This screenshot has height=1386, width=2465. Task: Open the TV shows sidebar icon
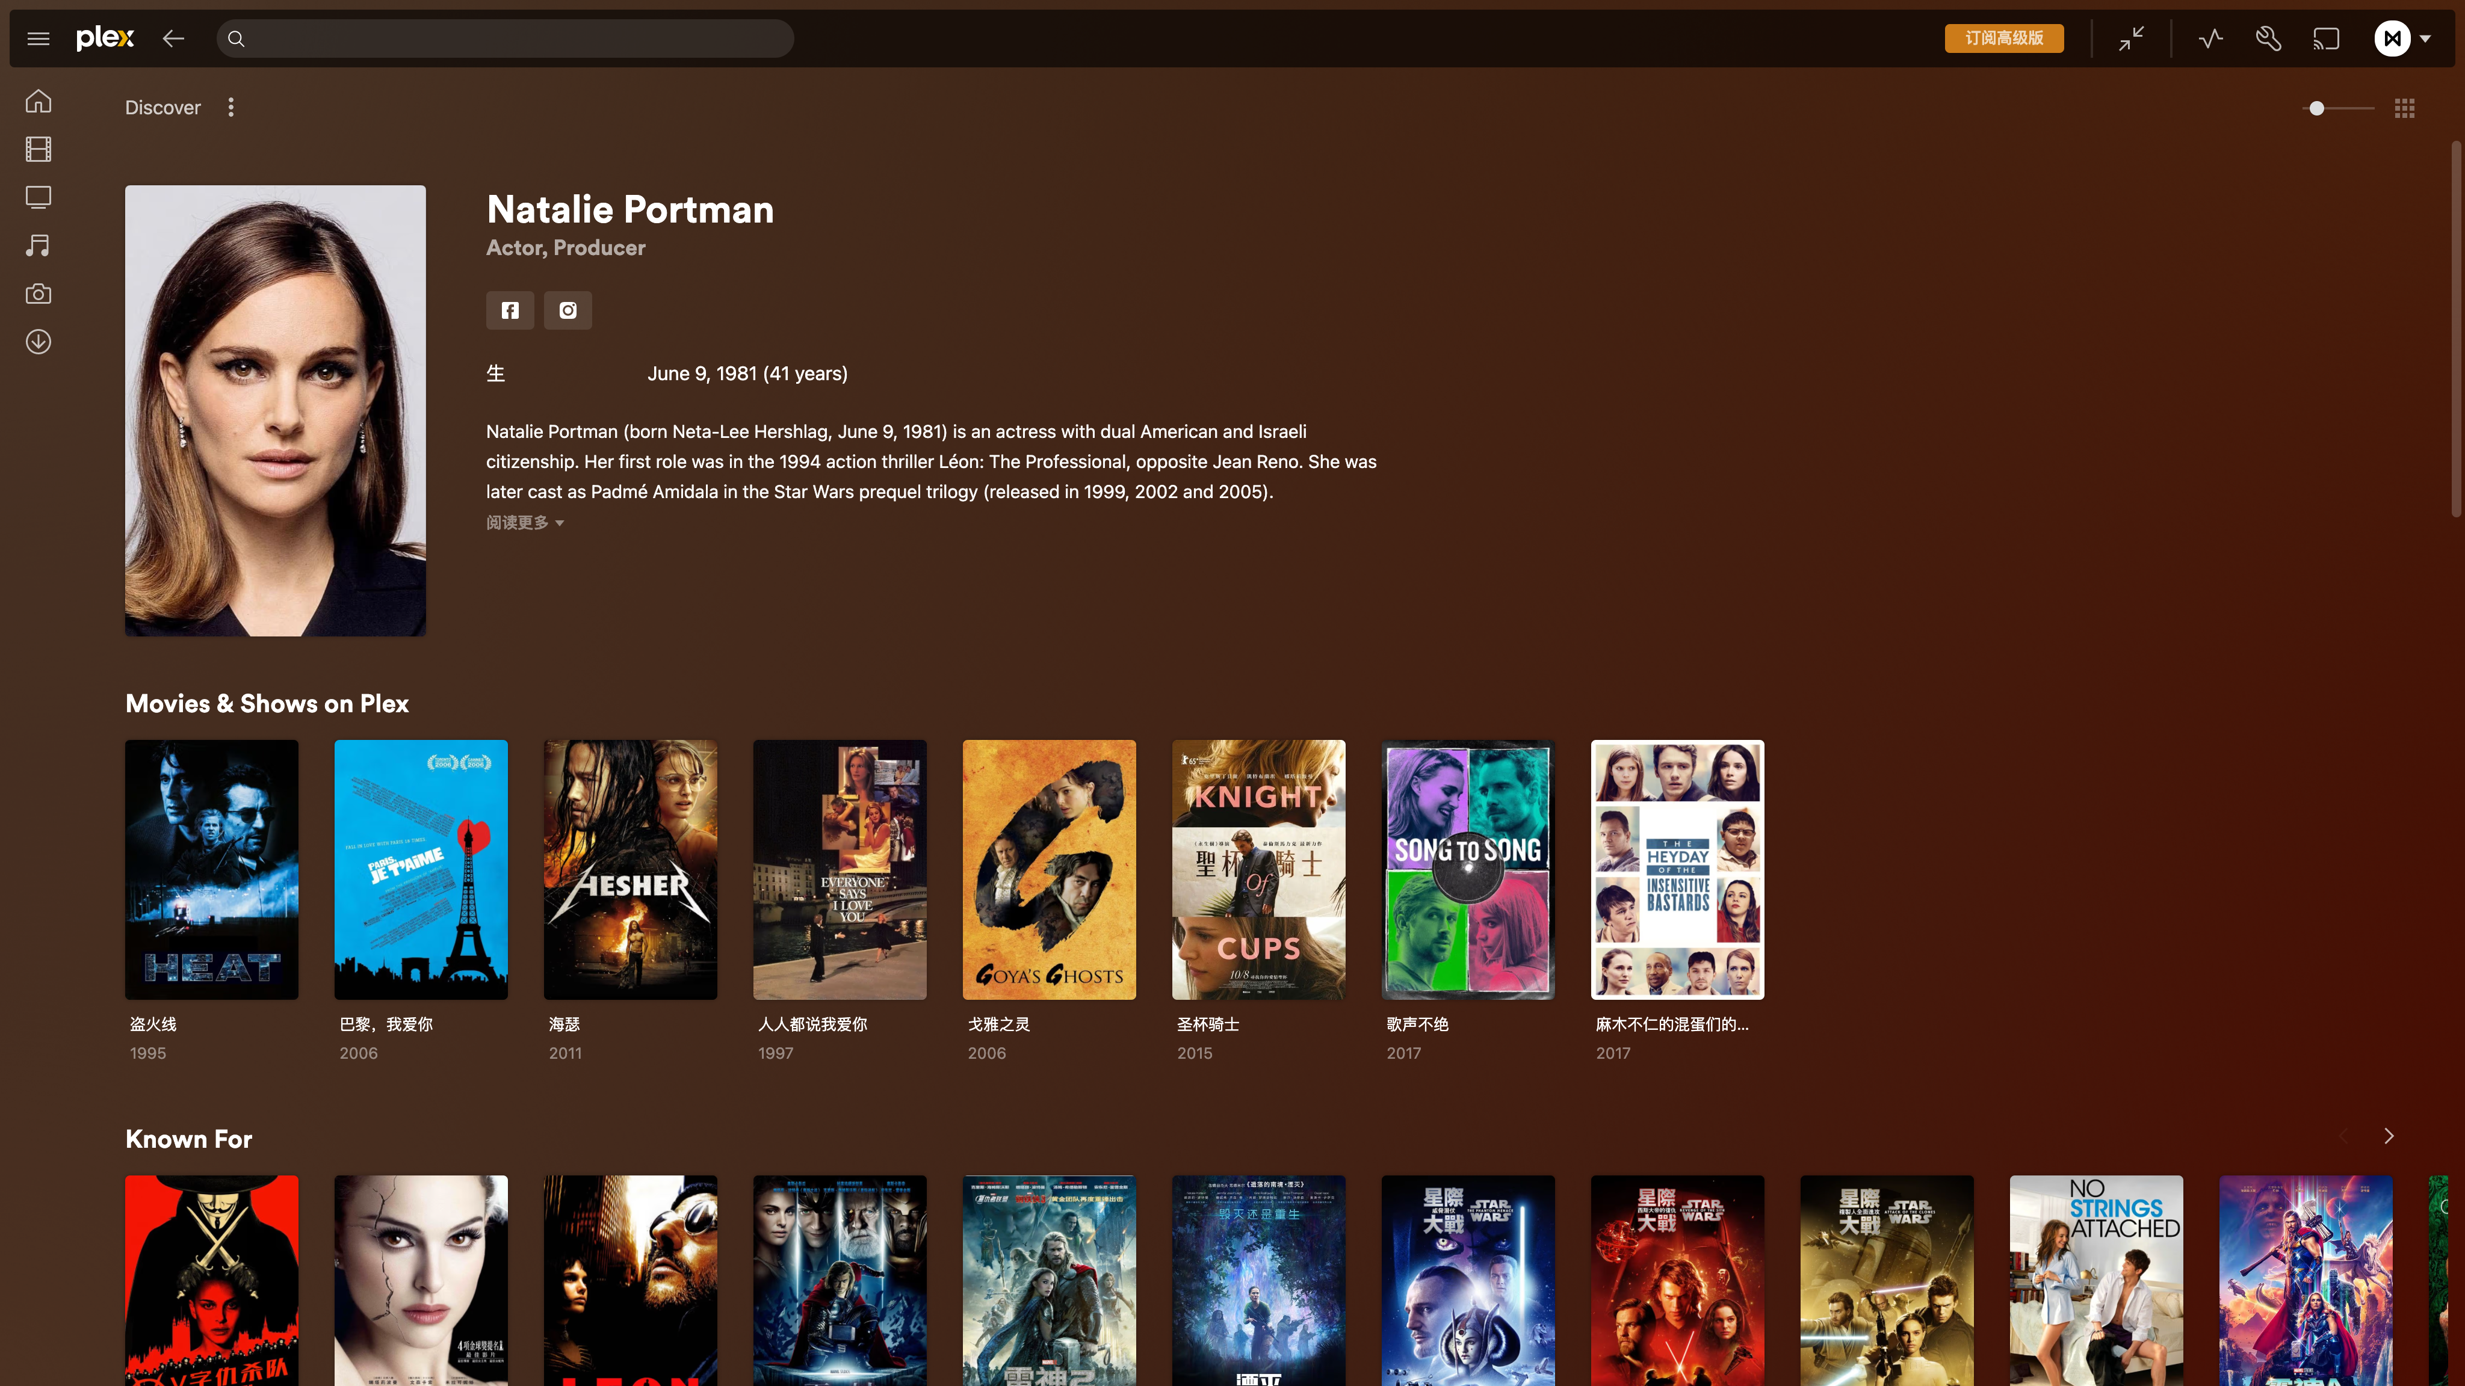coord(39,197)
